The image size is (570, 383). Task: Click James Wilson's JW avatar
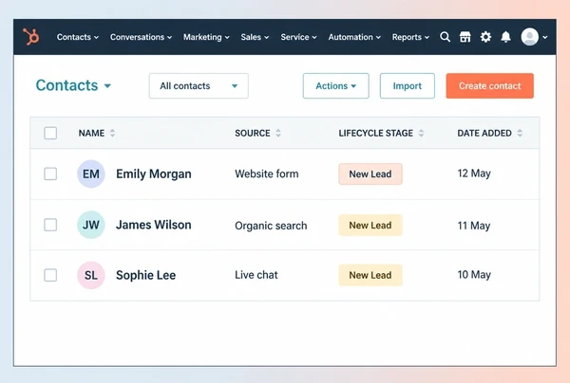[x=91, y=225]
